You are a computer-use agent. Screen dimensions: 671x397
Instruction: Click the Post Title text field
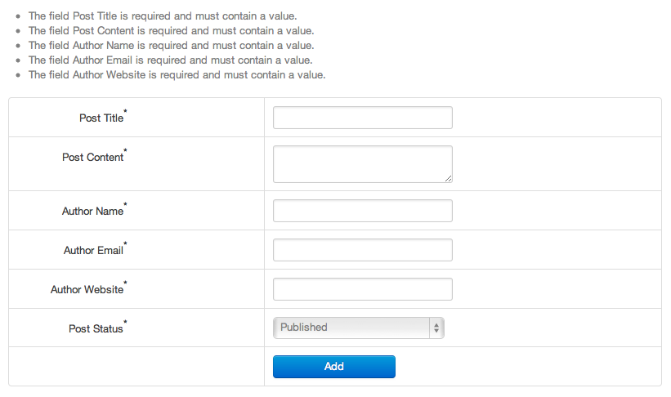(362, 118)
